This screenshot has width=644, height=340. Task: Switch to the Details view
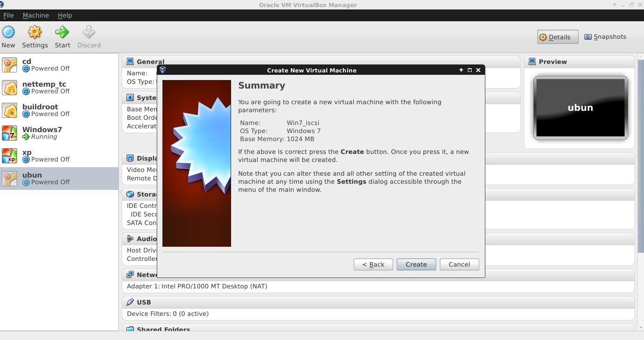558,37
